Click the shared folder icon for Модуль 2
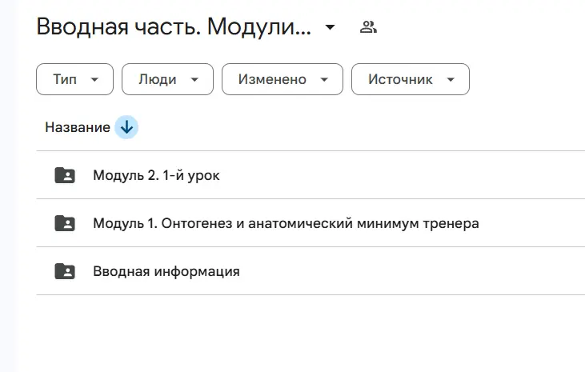Image resolution: width=585 pixels, height=372 pixels. click(x=65, y=175)
